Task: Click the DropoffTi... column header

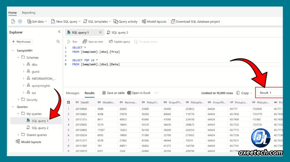Action: (x=173, y=102)
